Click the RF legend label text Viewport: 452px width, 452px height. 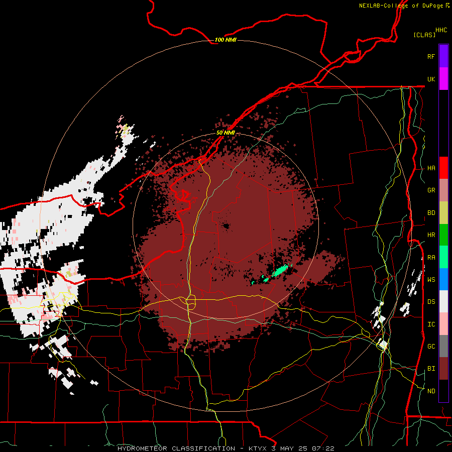click(x=431, y=56)
